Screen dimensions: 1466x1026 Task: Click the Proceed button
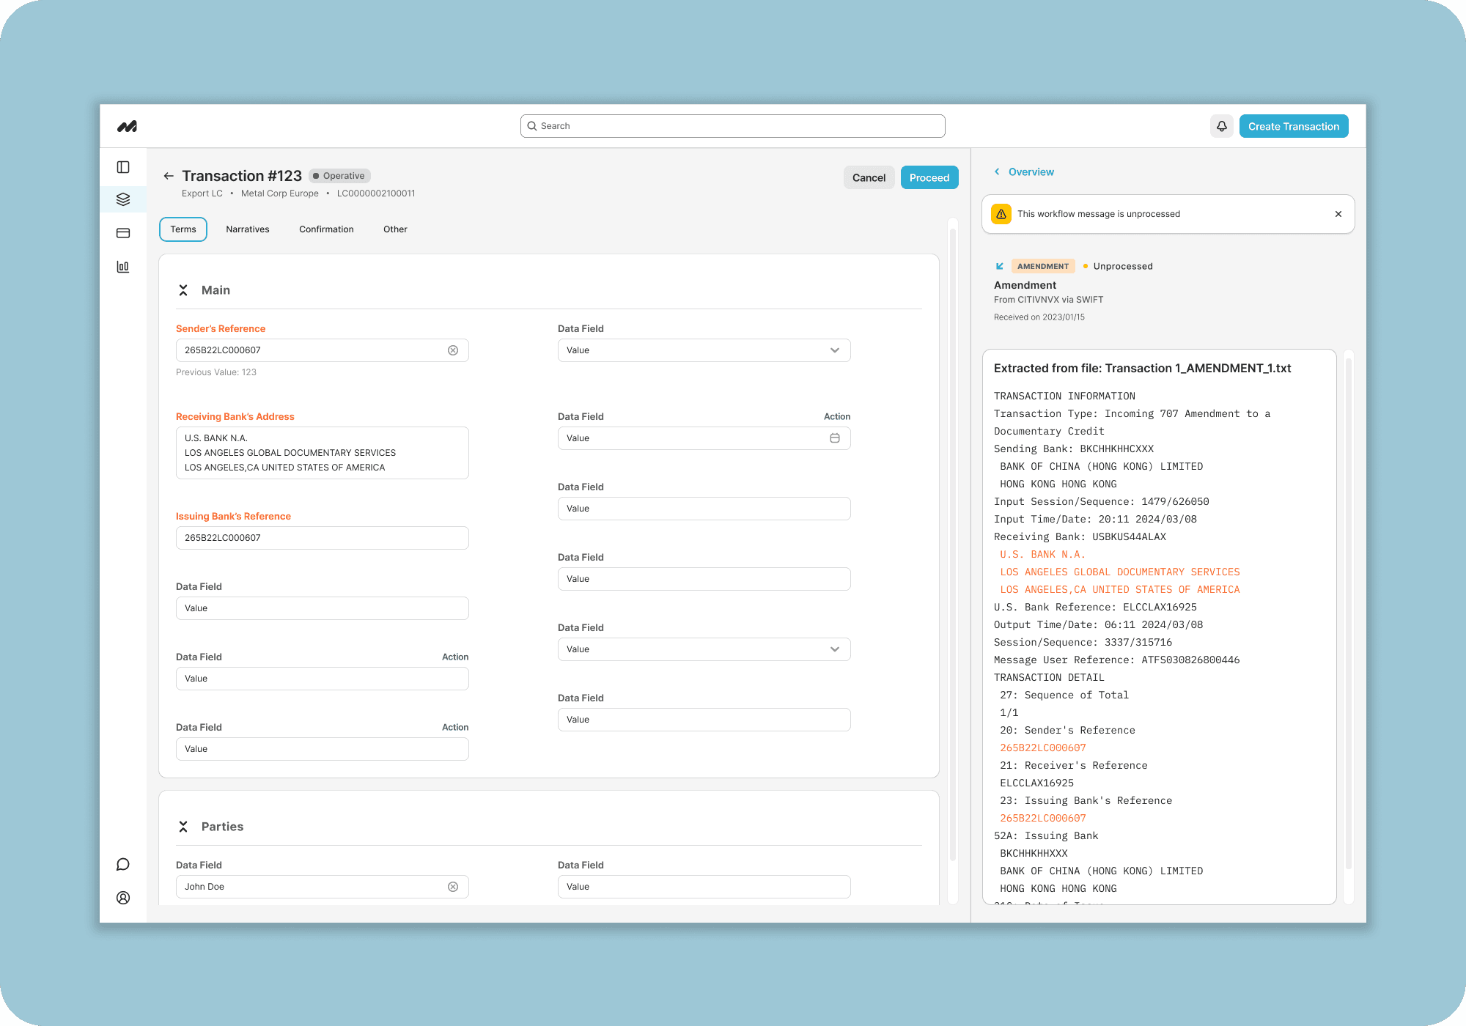pyautogui.click(x=929, y=177)
